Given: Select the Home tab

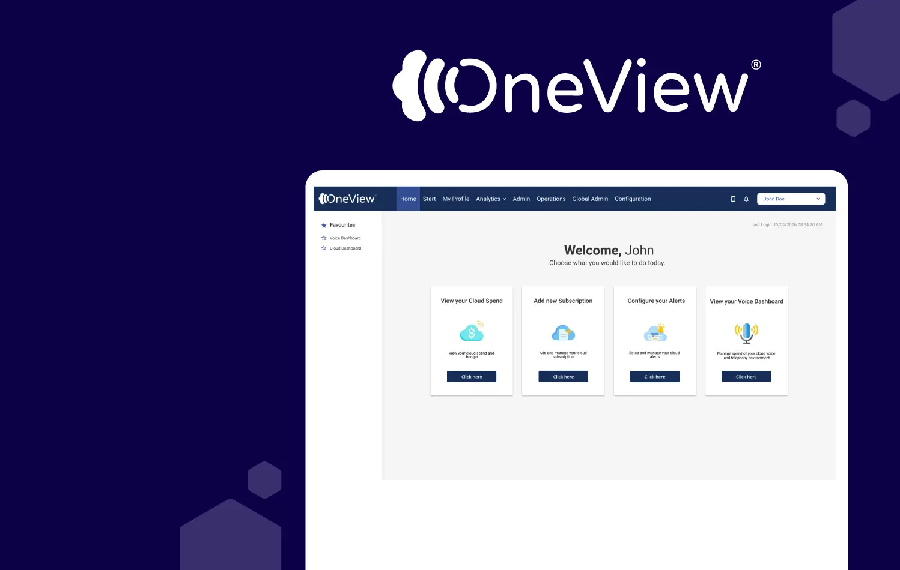Looking at the screenshot, I should (x=408, y=199).
